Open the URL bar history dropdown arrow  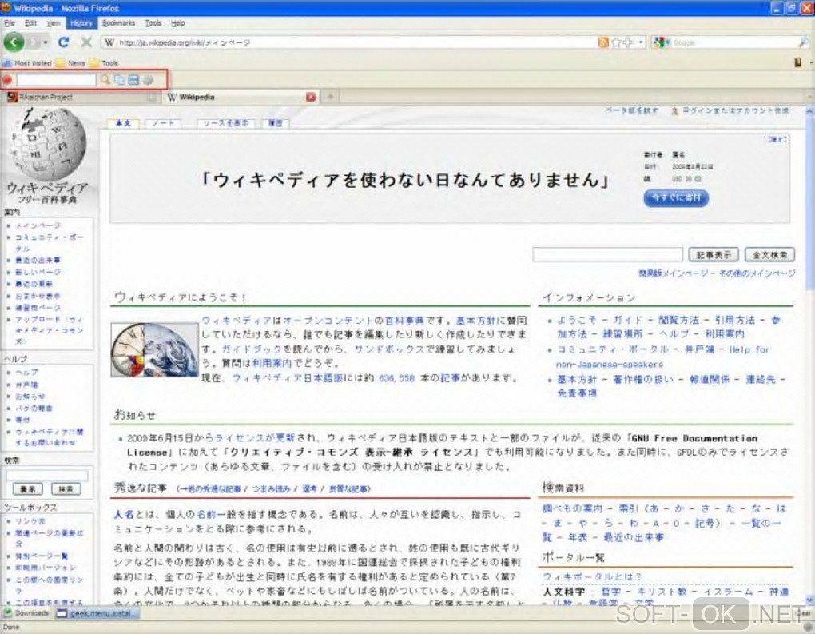(x=641, y=42)
